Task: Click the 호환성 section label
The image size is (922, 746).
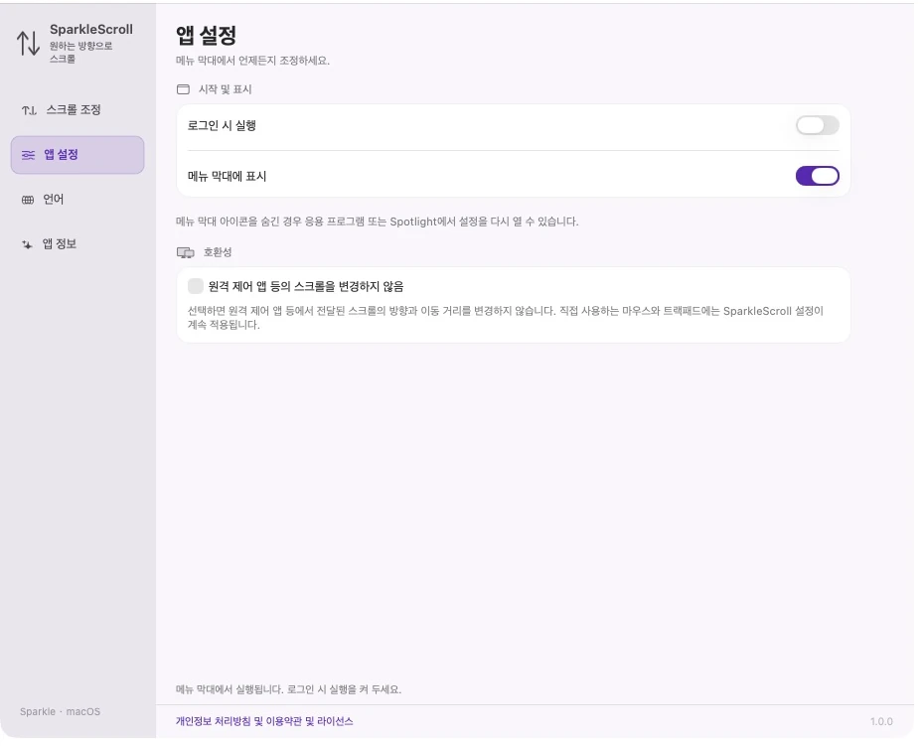Action: pyautogui.click(x=220, y=254)
